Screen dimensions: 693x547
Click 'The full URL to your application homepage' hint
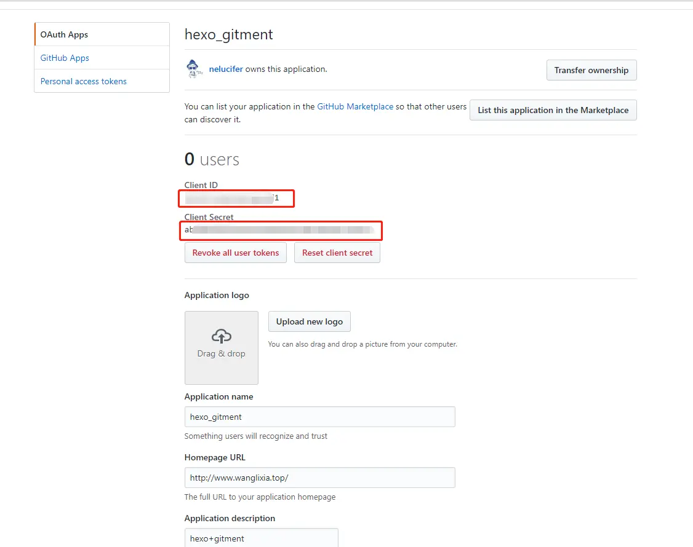260,497
